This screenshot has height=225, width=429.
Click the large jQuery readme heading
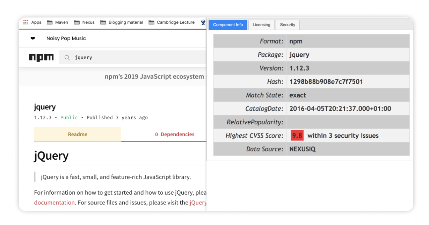click(51, 155)
